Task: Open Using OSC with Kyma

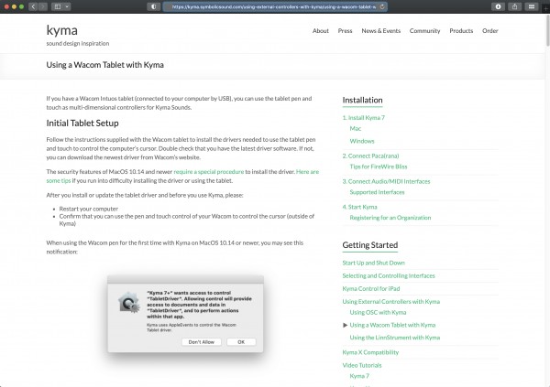Action: pos(378,312)
